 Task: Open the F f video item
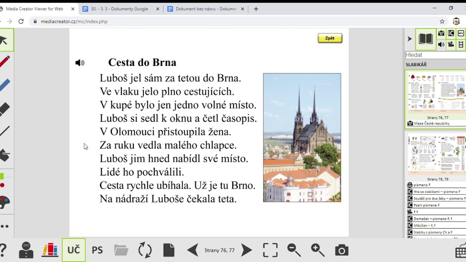coord(436,212)
